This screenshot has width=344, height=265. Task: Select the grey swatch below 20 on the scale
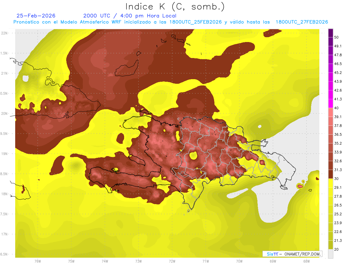pyautogui.click(x=331, y=254)
